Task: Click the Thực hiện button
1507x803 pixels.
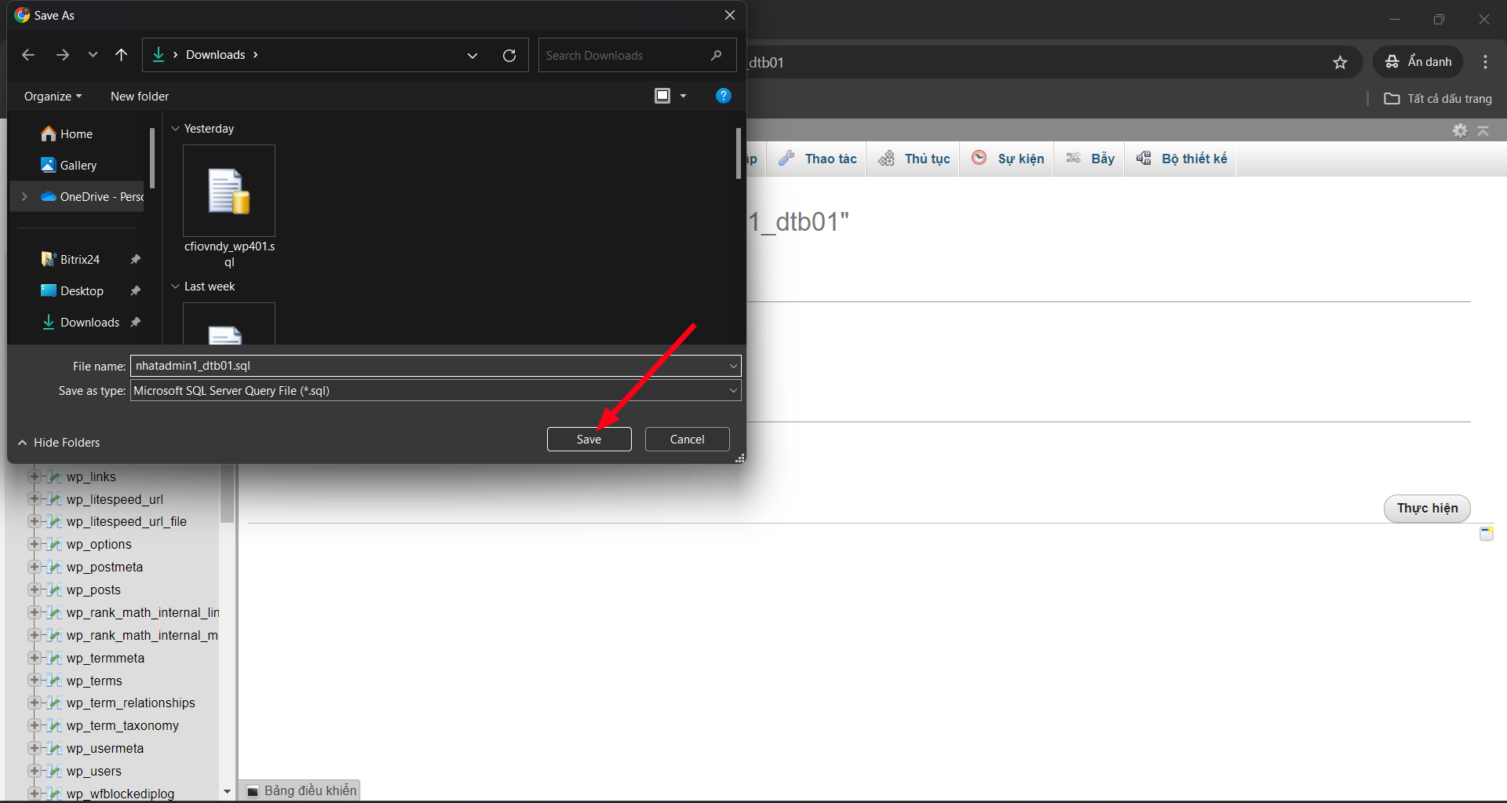Action: tap(1427, 508)
